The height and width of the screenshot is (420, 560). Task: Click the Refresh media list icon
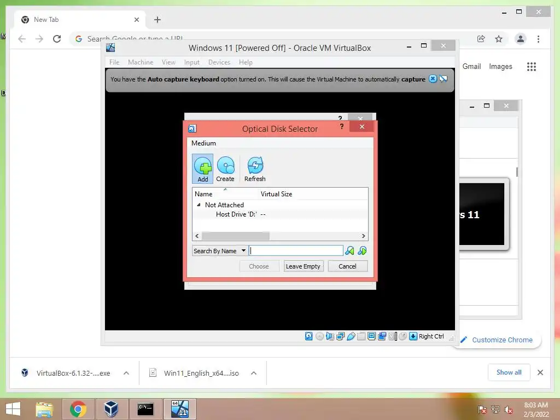(x=255, y=168)
